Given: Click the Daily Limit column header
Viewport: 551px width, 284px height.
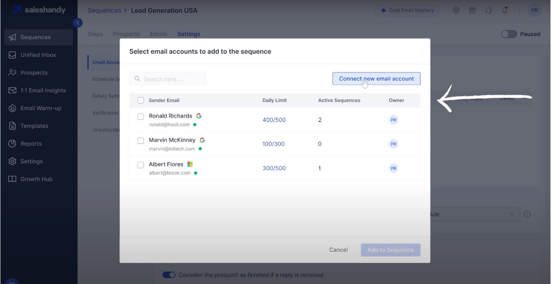Looking at the screenshot, I should tap(274, 100).
